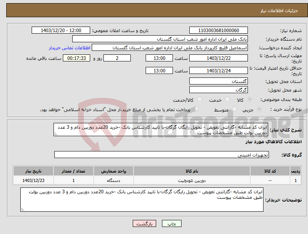
Task: Click the resize grip of شرح کلی نیاز
Action: tap(56, 134)
